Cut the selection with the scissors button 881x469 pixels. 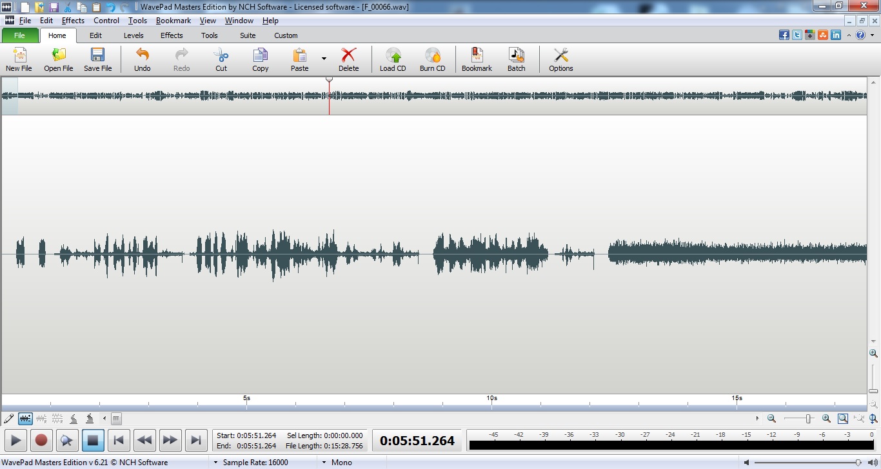click(221, 59)
